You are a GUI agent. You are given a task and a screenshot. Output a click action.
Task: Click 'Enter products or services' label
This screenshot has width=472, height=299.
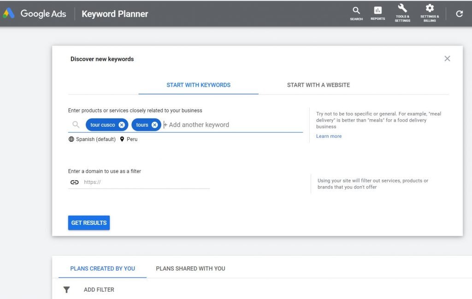coord(135,111)
